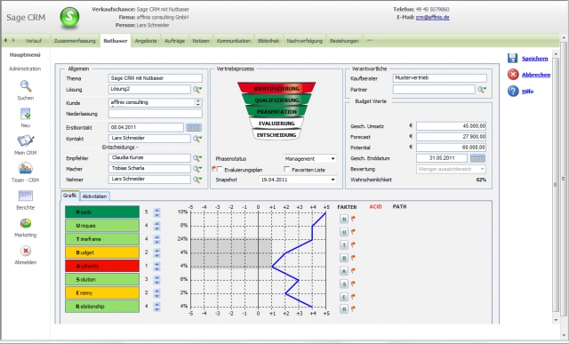Click the Speichern floppy disk icon

[x=512, y=58]
